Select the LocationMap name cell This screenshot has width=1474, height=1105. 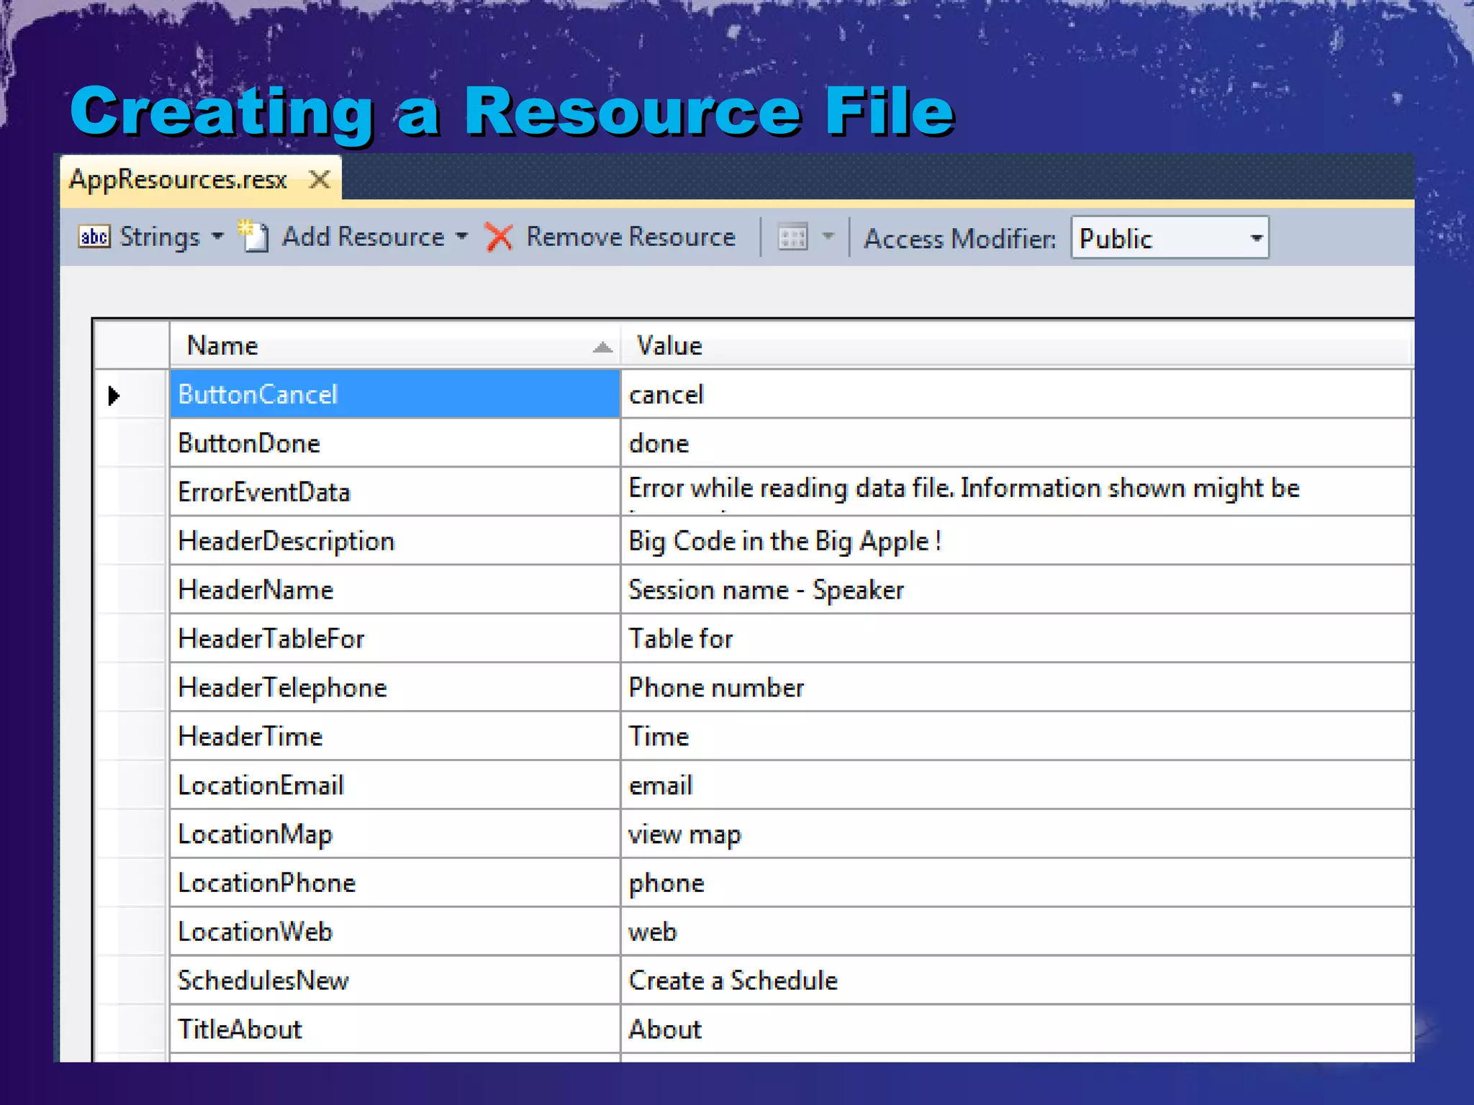click(x=394, y=835)
